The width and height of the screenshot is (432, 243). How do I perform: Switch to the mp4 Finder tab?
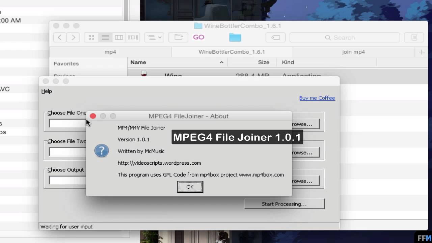click(x=110, y=52)
